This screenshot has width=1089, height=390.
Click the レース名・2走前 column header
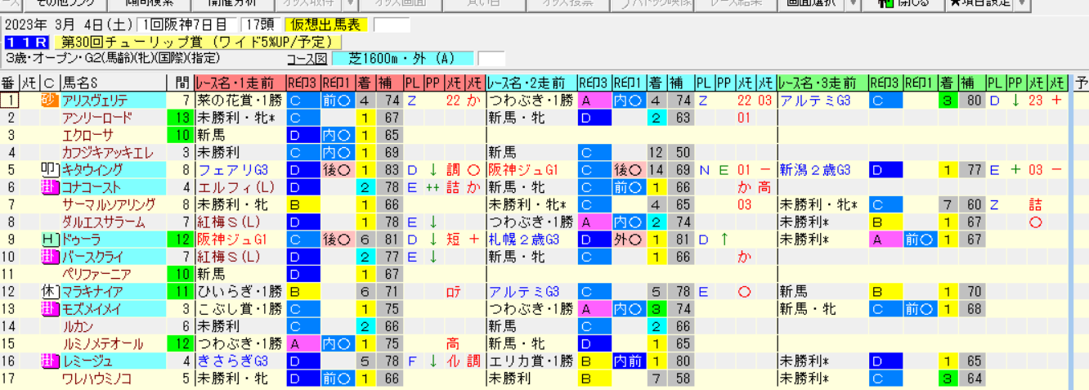pyautogui.click(x=531, y=83)
